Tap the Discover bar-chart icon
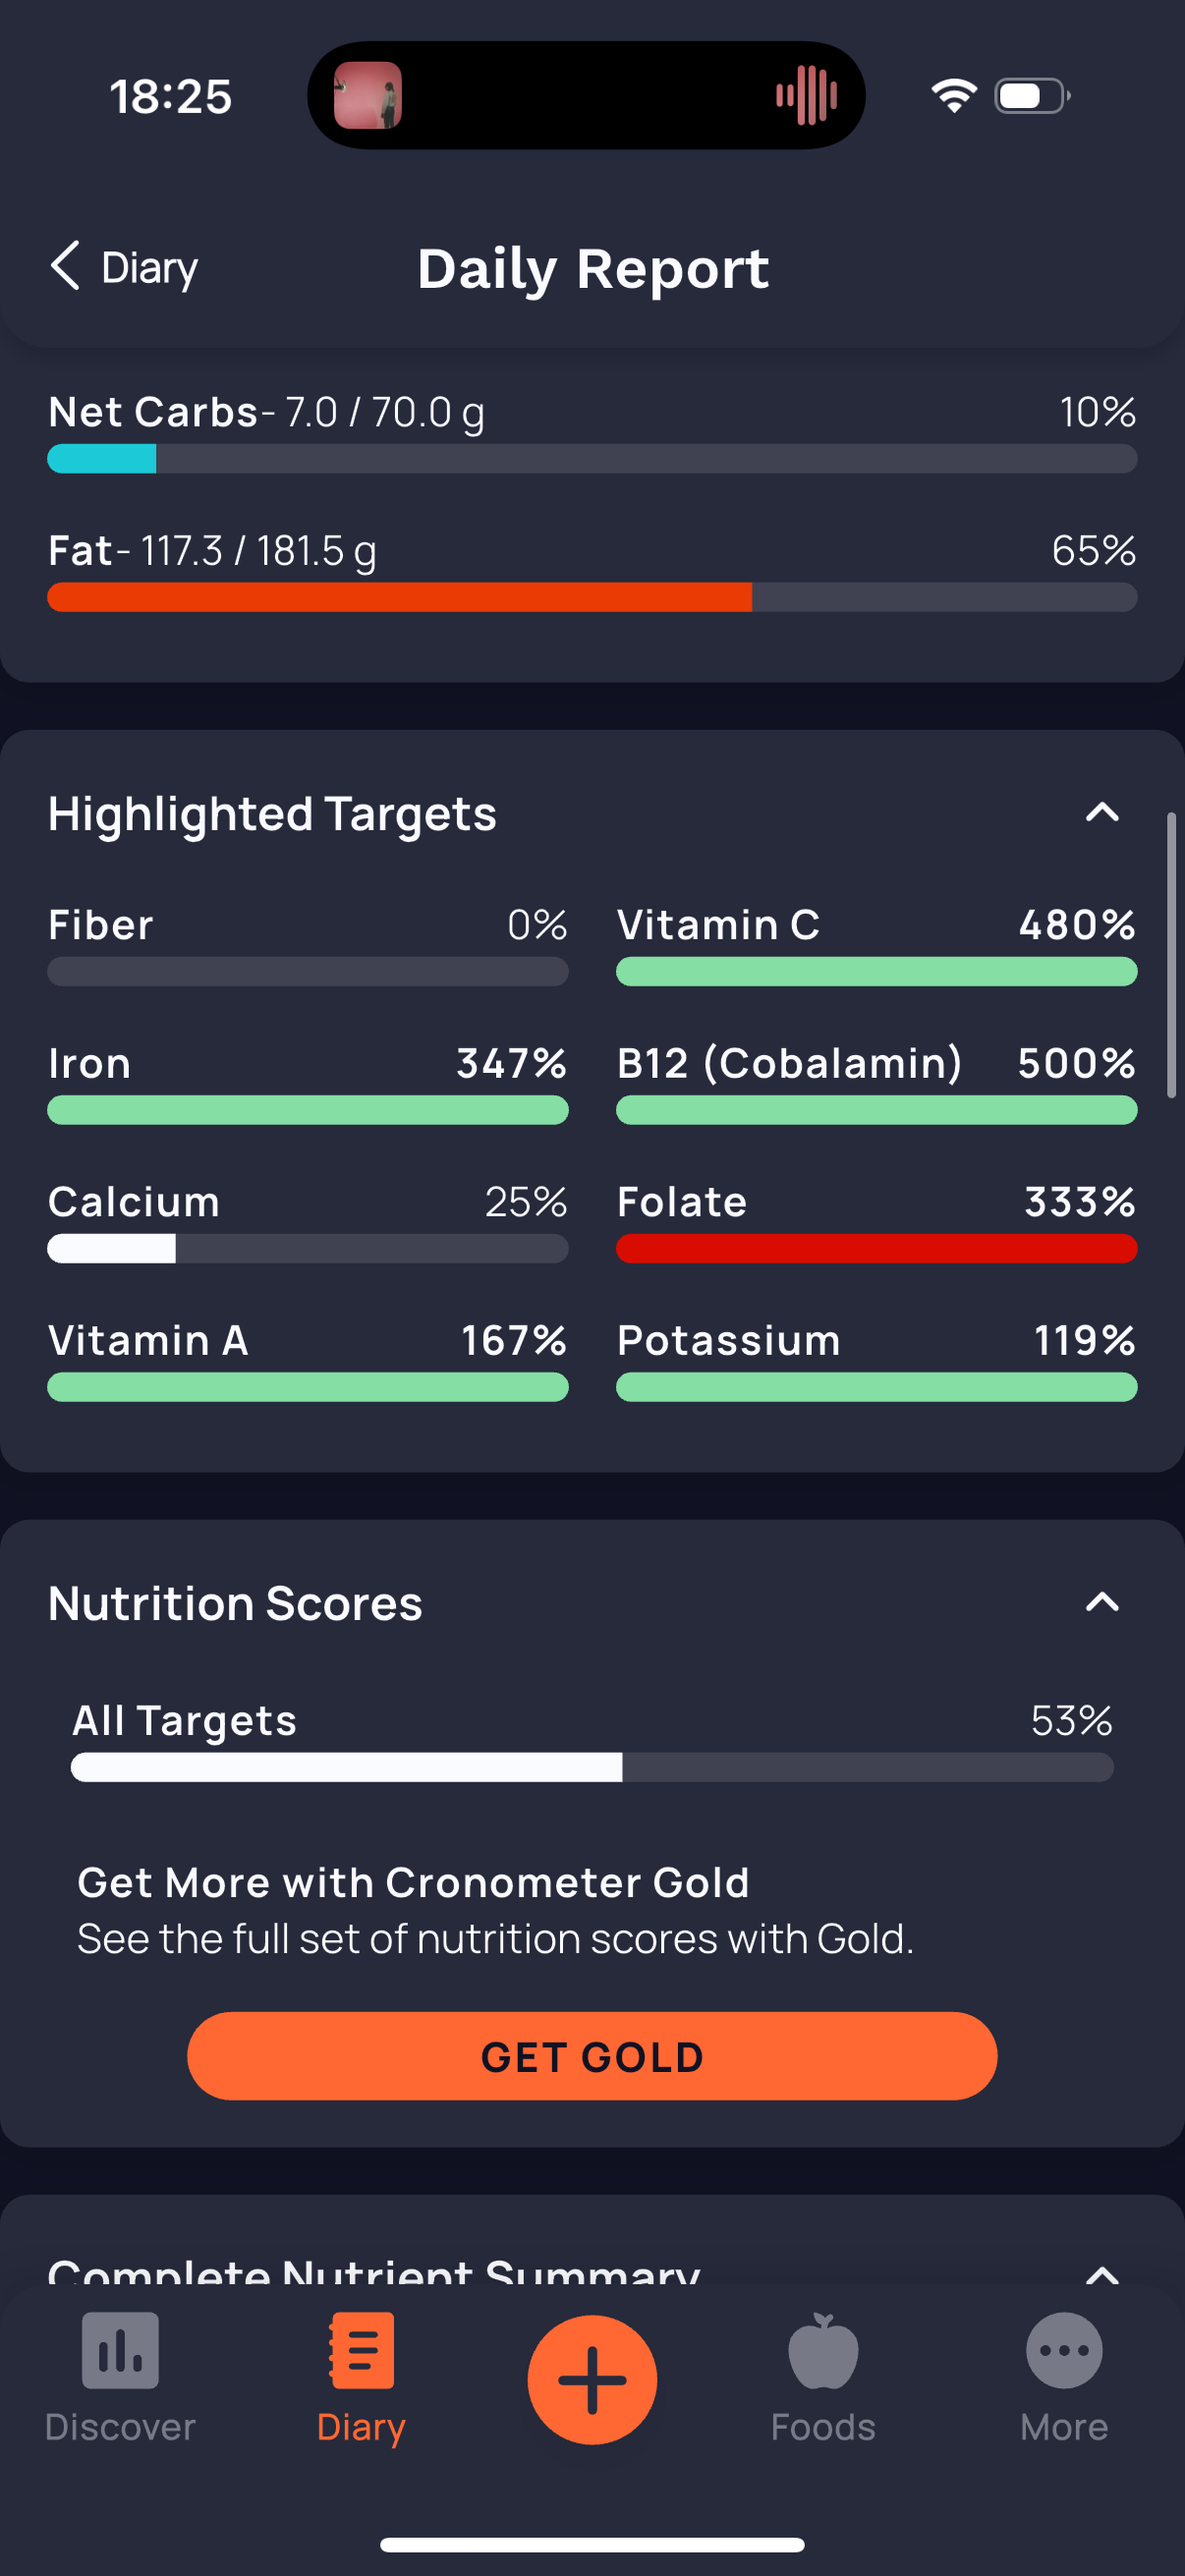This screenshot has height=2576, width=1185. tap(120, 2350)
